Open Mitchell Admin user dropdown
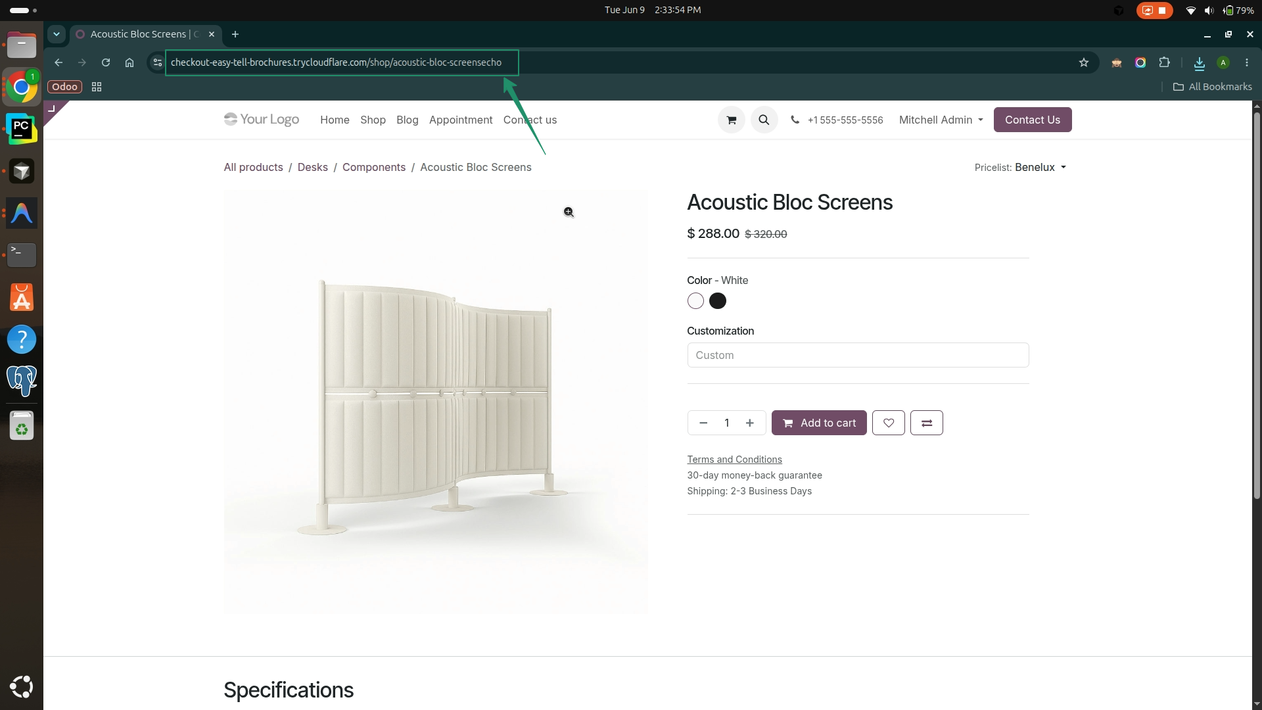The height and width of the screenshot is (710, 1262). coord(941,120)
